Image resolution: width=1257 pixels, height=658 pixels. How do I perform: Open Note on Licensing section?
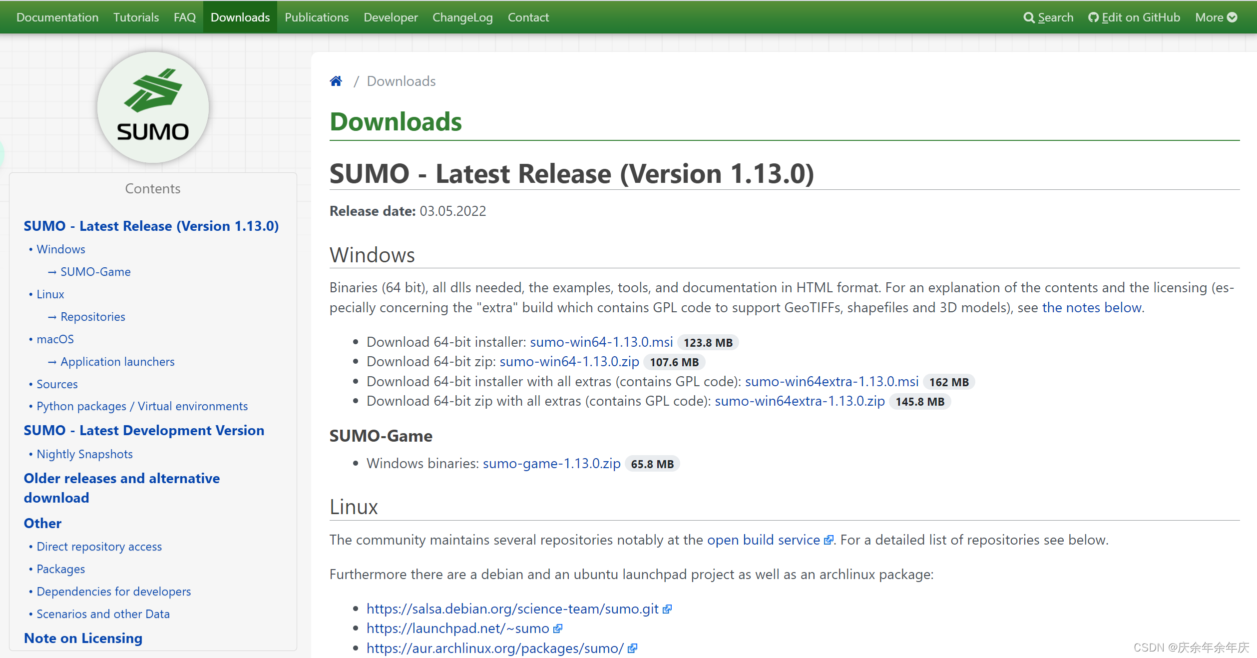[x=83, y=639]
